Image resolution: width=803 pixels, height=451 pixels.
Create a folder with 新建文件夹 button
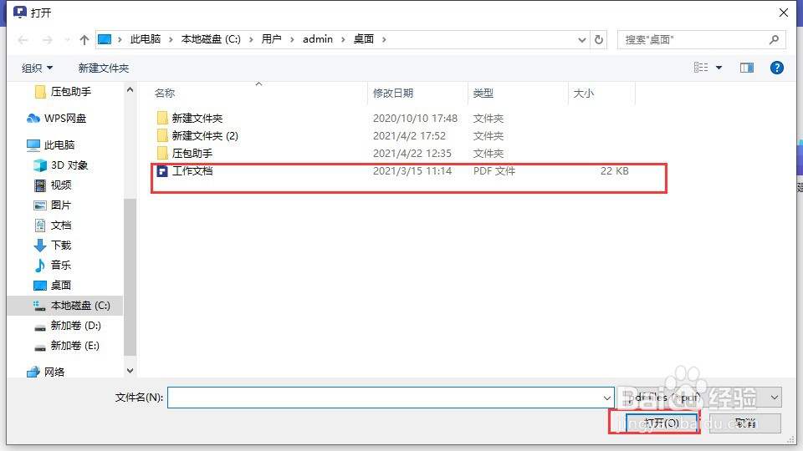[x=104, y=68]
